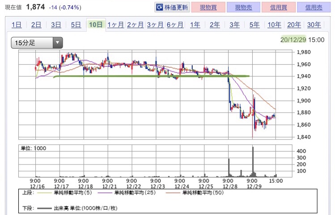Screen dimensions: 335x215
Task: Click the 12/24 date axis label
Action: pyautogui.click(x=182, y=186)
